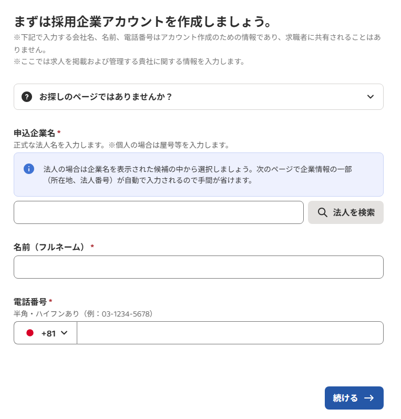The image size is (401, 419).
Task: Click the 名前（フルネーム） field label
Action: click(x=50, y=247)
